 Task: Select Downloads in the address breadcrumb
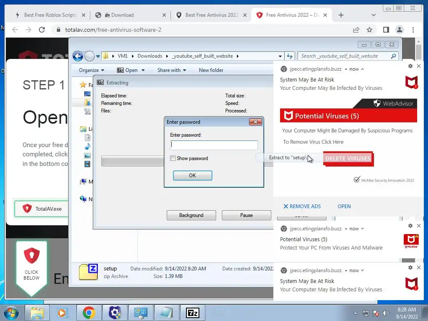(150, 56)
